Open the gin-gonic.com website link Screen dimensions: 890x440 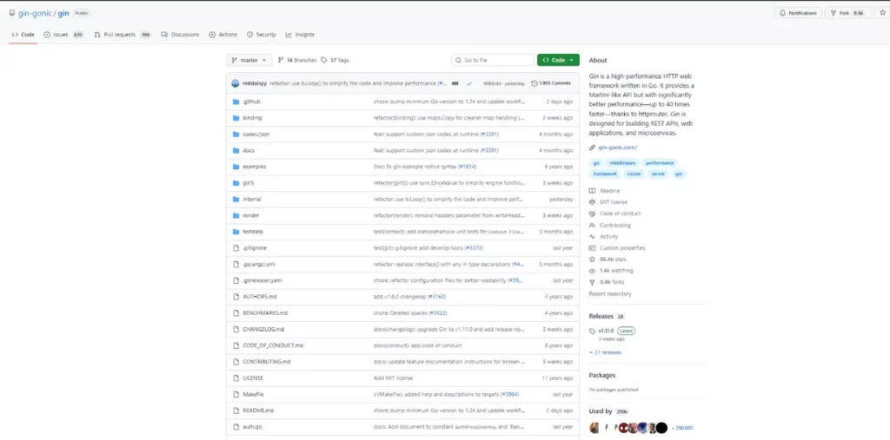[x=618, y=147]
